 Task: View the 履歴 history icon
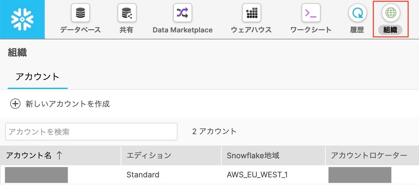(357, 13)
